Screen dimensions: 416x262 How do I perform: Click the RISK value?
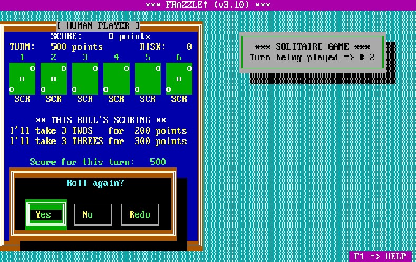189,46
